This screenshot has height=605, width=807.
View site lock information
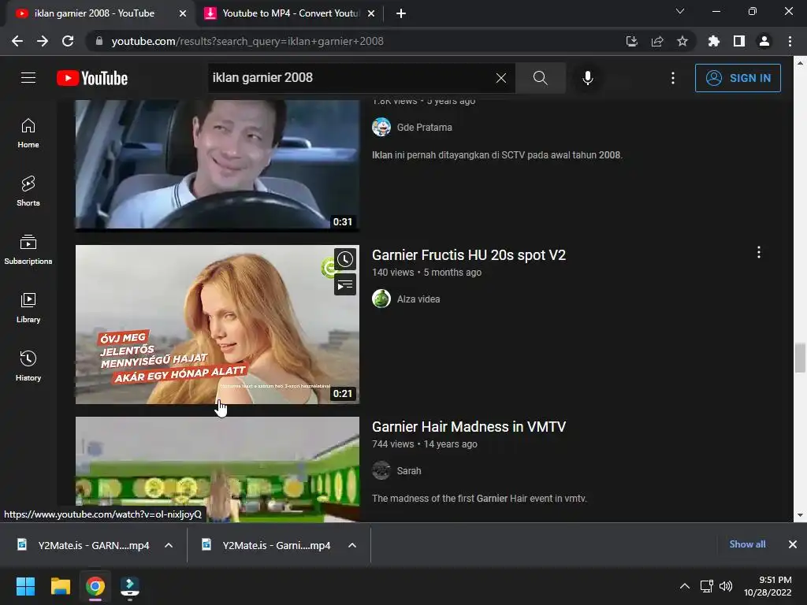99,41
